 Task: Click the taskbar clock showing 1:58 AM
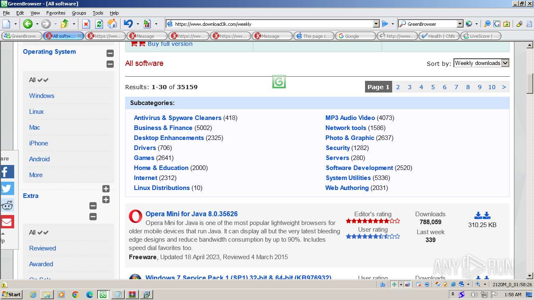coord(513,295)
